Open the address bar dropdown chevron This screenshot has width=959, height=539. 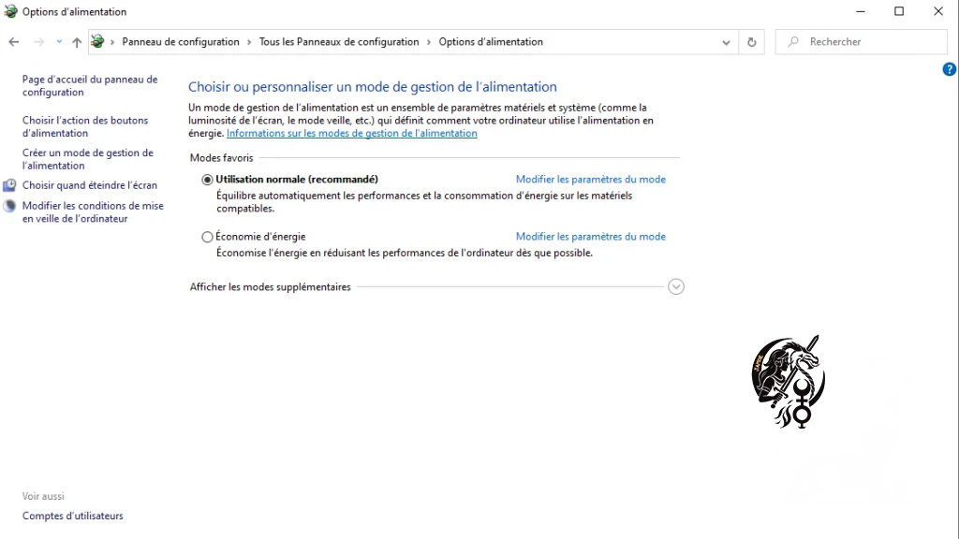[726, 41]
